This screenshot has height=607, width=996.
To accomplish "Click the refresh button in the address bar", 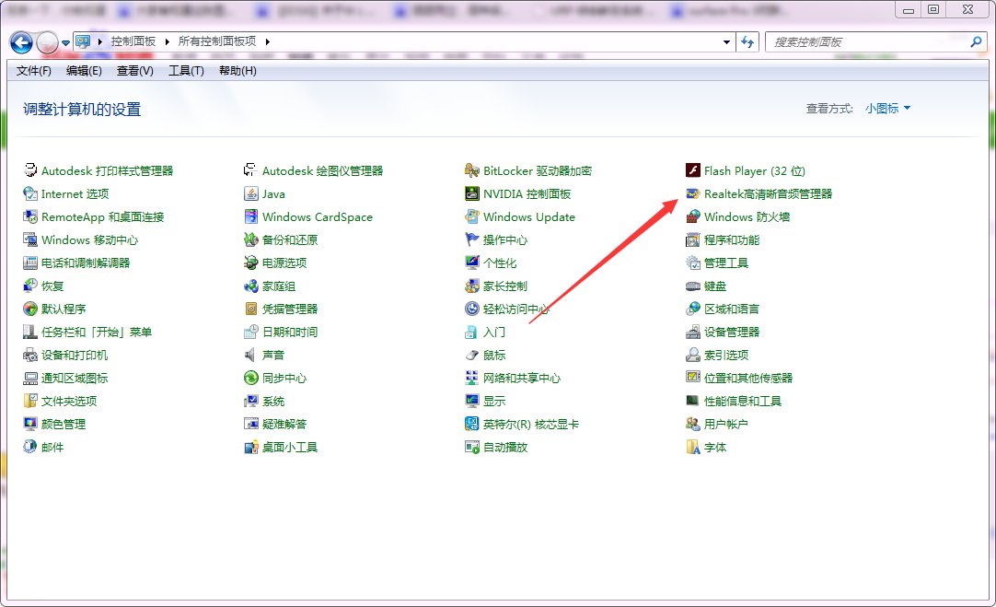I will pyautogui.click(x=747, y=41).
